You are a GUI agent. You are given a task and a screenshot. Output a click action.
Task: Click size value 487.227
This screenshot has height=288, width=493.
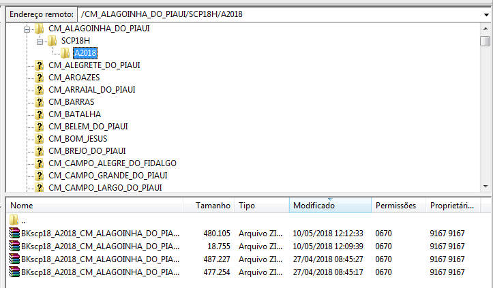[x=217, y=259]
